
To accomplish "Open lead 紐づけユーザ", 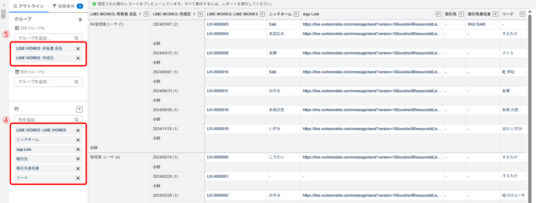I will pos(513,196).
